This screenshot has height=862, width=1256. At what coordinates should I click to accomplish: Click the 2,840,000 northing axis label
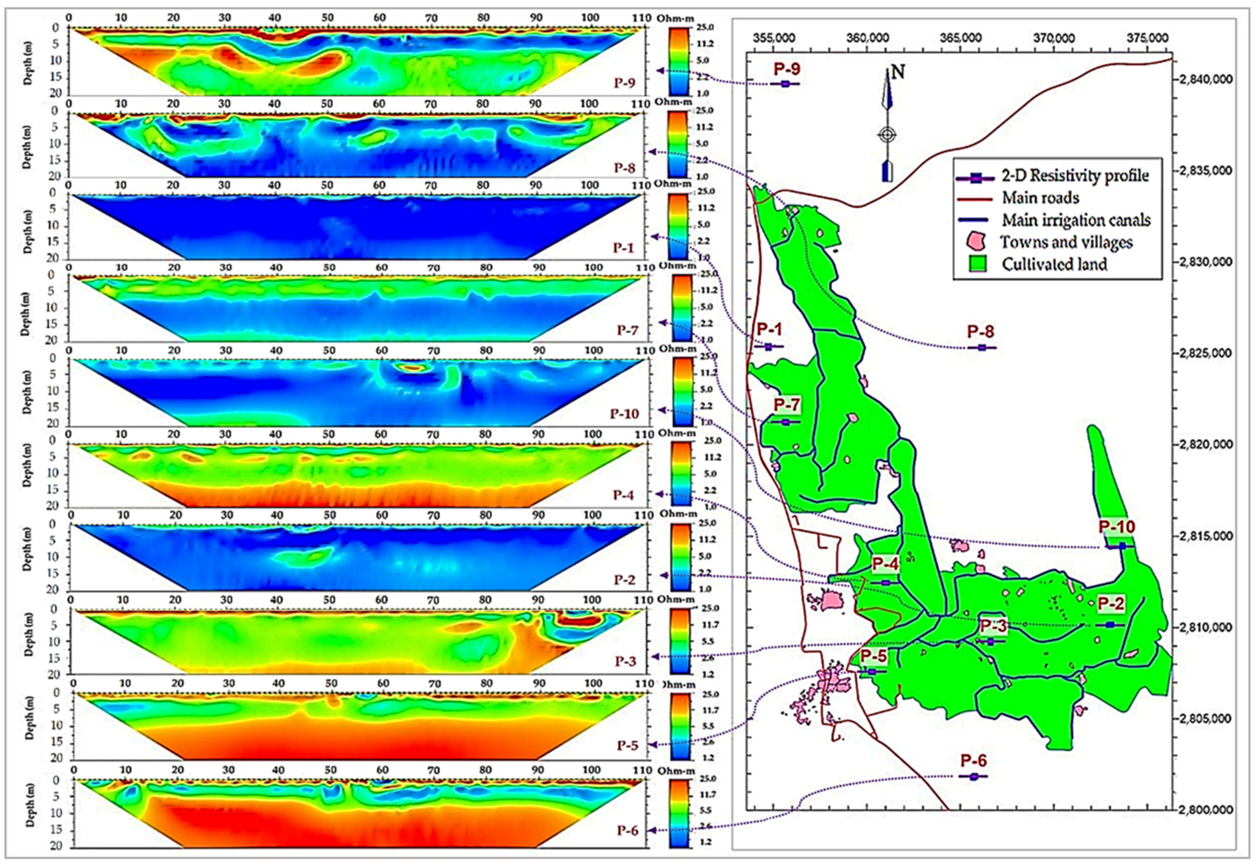tap(1206, 79)
